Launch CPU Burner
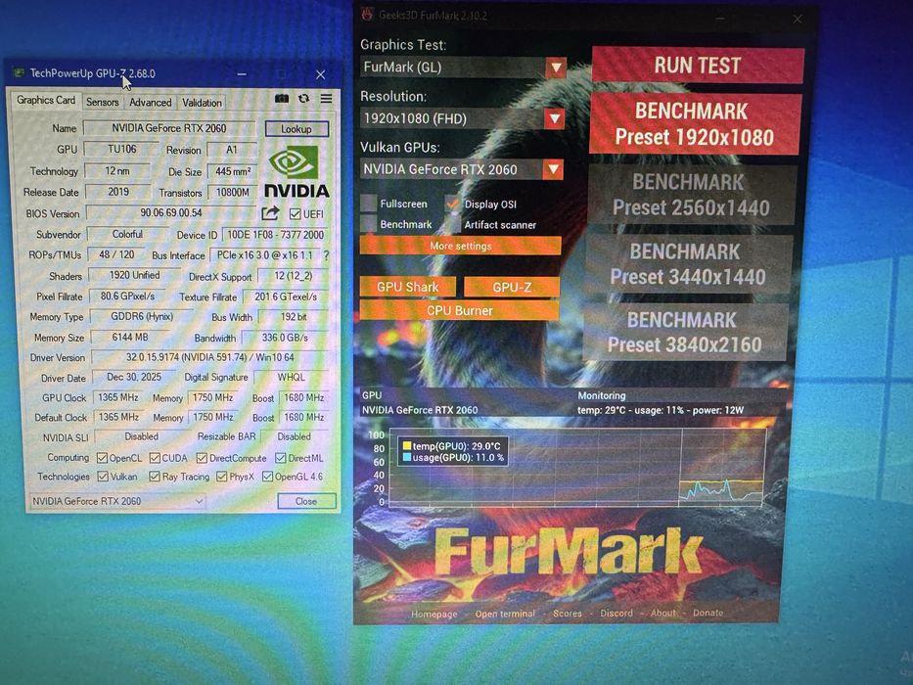 [459, 310]
